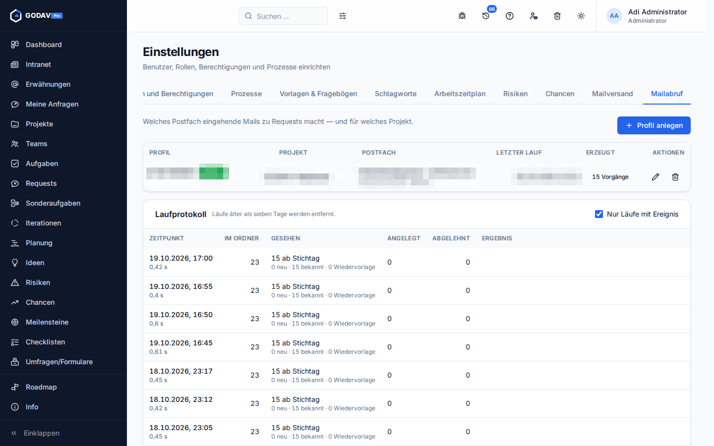714x446 pixels.
Task: Click the LETZTER LAUF column header
Action: (x=519, y=153)
